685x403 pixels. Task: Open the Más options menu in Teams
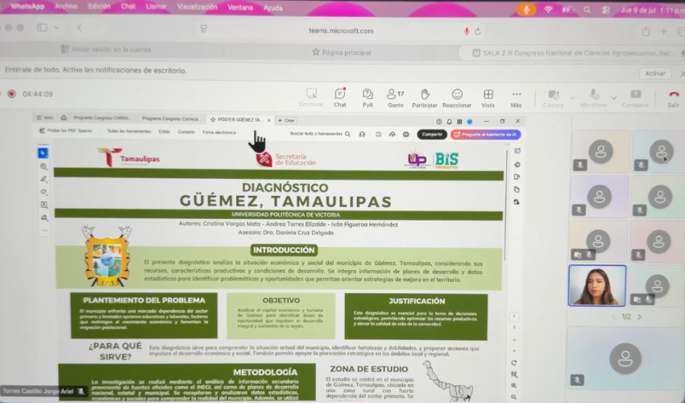516,98
